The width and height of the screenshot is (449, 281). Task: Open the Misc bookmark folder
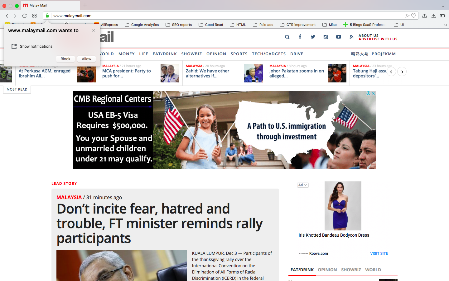point(330,25)
